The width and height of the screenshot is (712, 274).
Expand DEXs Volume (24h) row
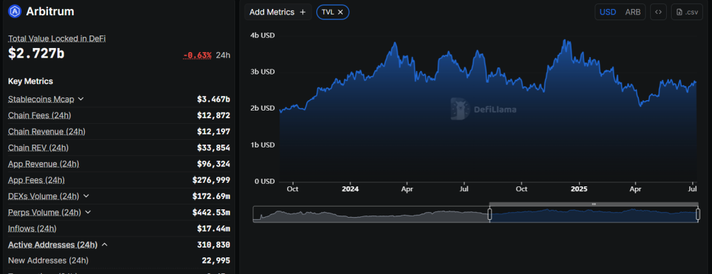point(86,196)
